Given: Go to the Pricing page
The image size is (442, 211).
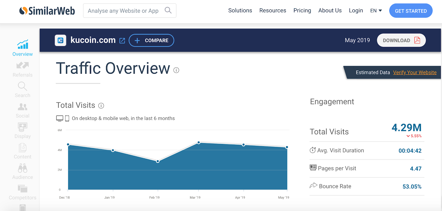Looking at the screenshot, I should tap(302, 10).
